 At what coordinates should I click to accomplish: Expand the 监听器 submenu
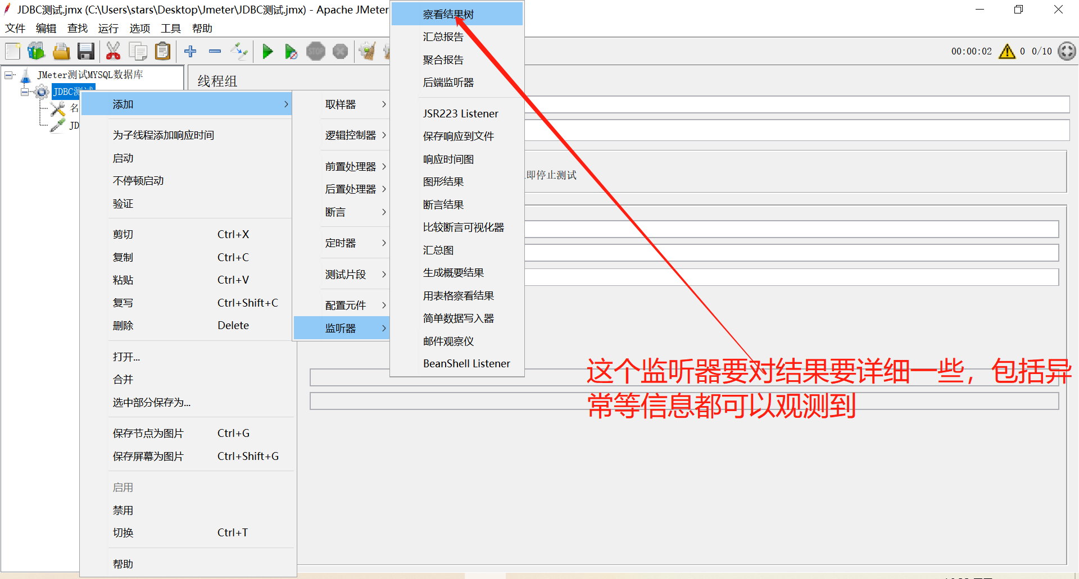pyautogui.click(x=341, y=328)
